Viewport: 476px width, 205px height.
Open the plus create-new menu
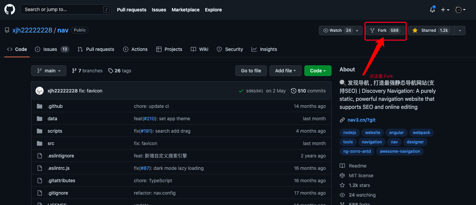click(x=445, y=10)
